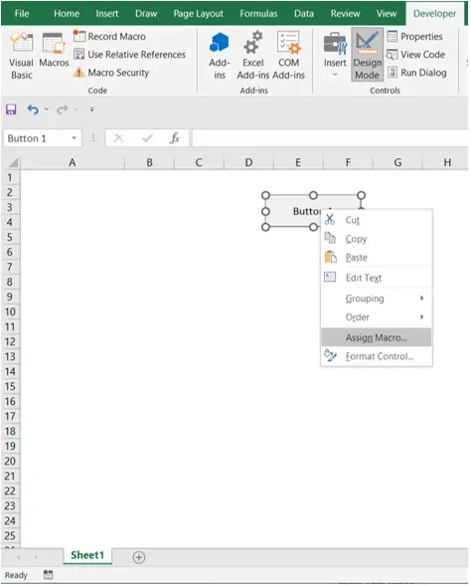Select column B header
The width and height of the screenshot is (471, 586).
149,162
